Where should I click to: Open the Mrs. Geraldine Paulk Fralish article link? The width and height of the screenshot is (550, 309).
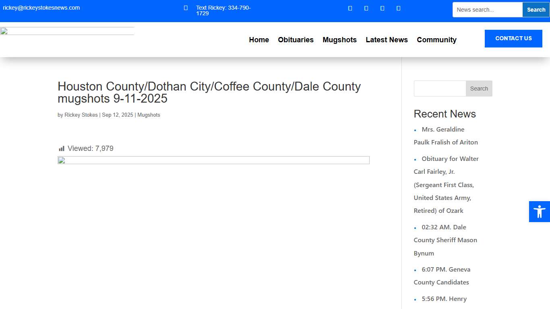tap(445, 136)
